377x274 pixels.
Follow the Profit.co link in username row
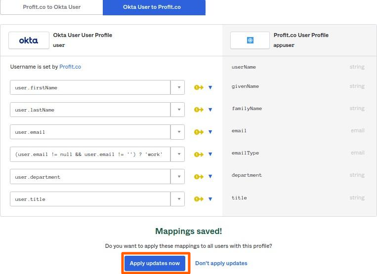pyautogui.click(x=70, y=67)
